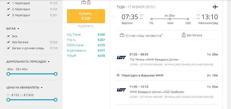Click the clock icon beside Warsaw layover
Image resolution: width=231 pixels, height=109 pixels.
point(118,75)
